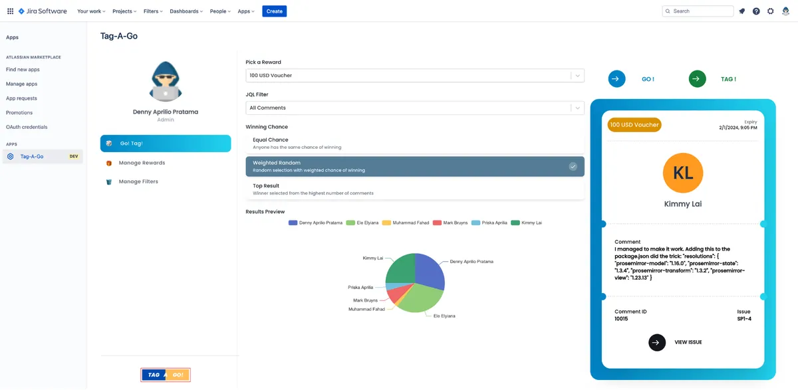Click the Tag-A-Go app icon in sidebar
This screenshot has height=390, width=798.
[x=10, y=157]
